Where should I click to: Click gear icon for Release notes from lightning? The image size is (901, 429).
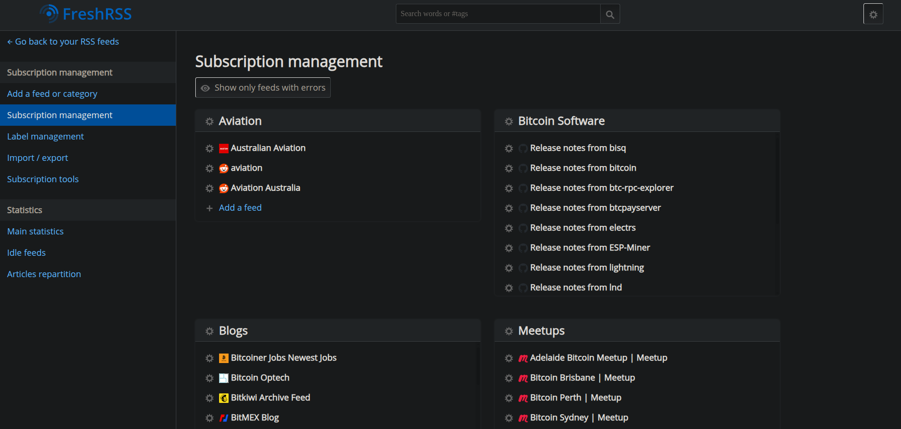pyautogui.click(x=509, y=268)
